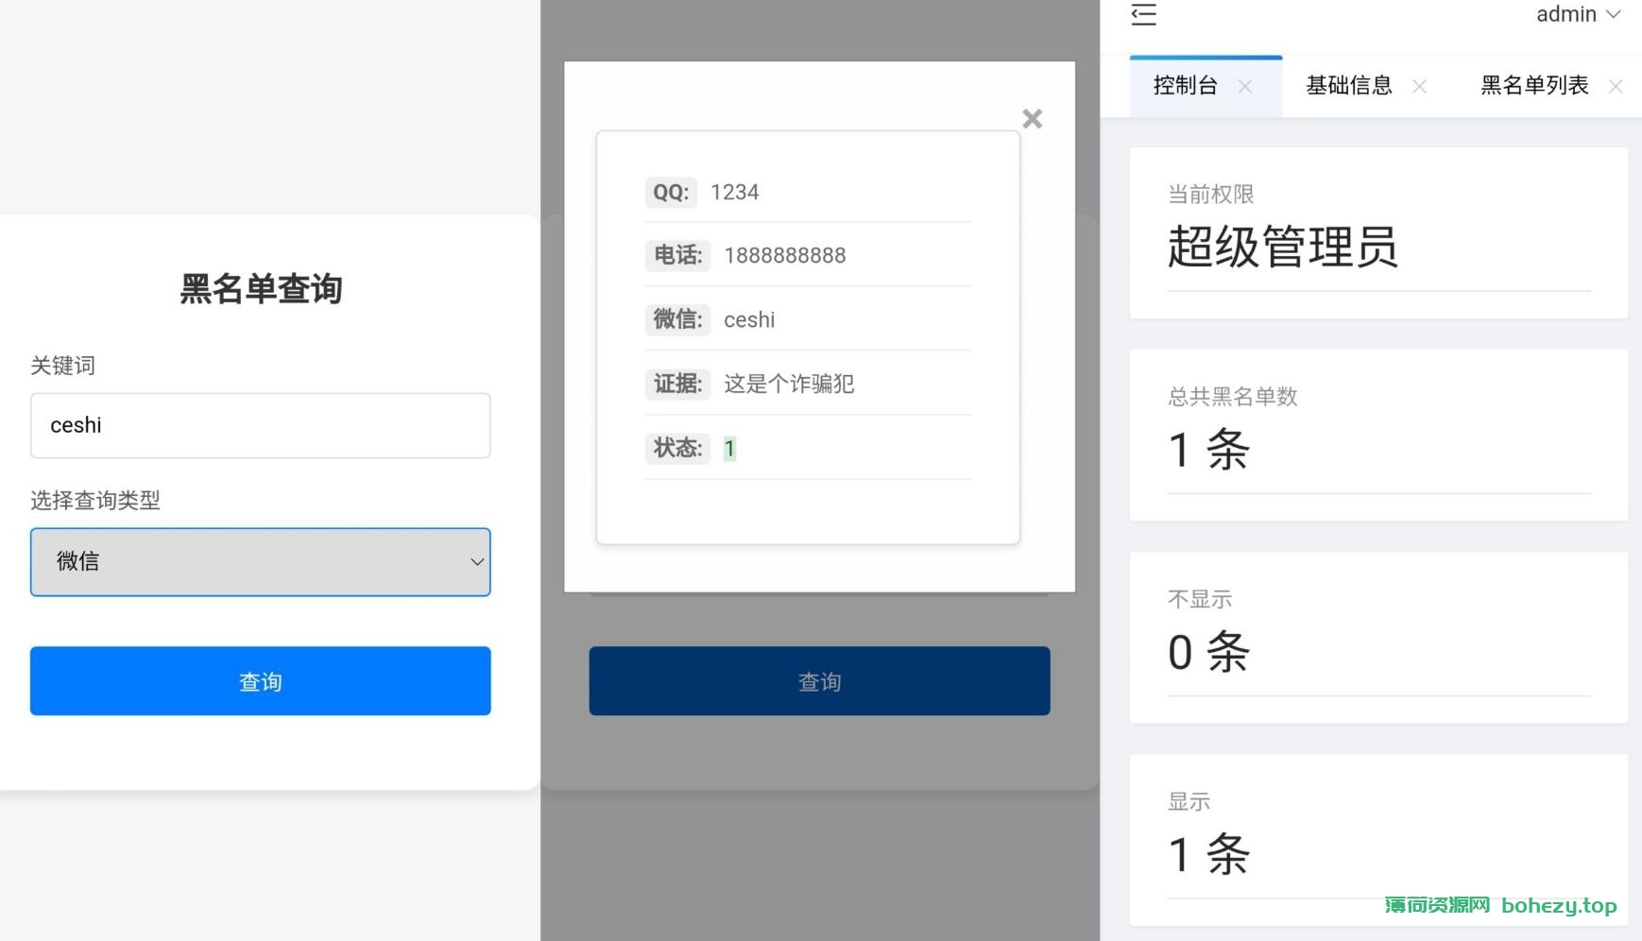The width and height of the screenshot is (1642, 941).
Task: Click the 关键词 label
Action: point(62,366)
